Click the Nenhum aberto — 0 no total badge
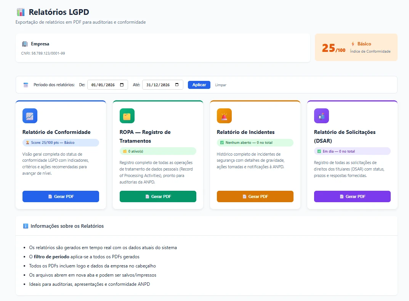409x301 pixels. pyautogui.click(x=255, y=143)
